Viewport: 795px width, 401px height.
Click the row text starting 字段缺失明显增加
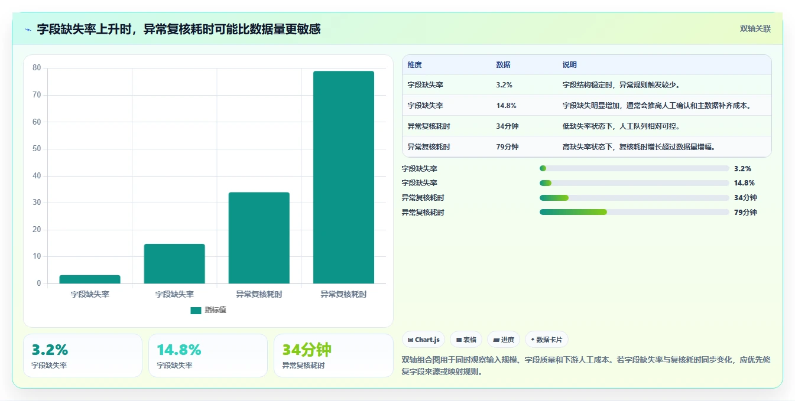pos(657,106)
